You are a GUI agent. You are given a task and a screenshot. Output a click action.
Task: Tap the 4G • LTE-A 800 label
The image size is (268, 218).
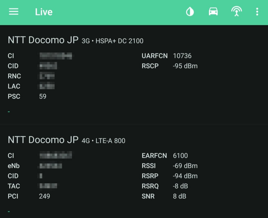coord(103,141)
